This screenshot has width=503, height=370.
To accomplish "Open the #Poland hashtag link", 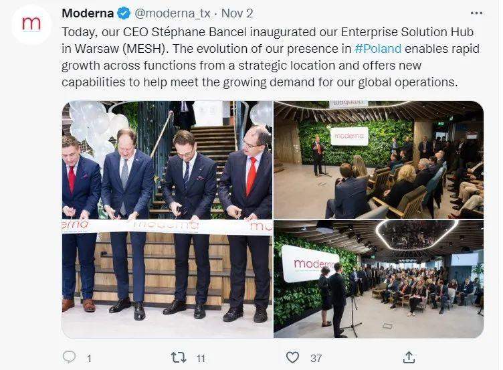I will click(378, 48).
